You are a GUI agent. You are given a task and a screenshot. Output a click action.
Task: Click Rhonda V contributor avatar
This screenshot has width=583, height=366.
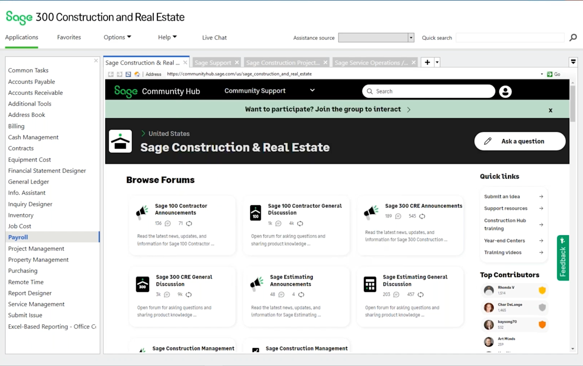pyautogui.click(x=489, y=290)
